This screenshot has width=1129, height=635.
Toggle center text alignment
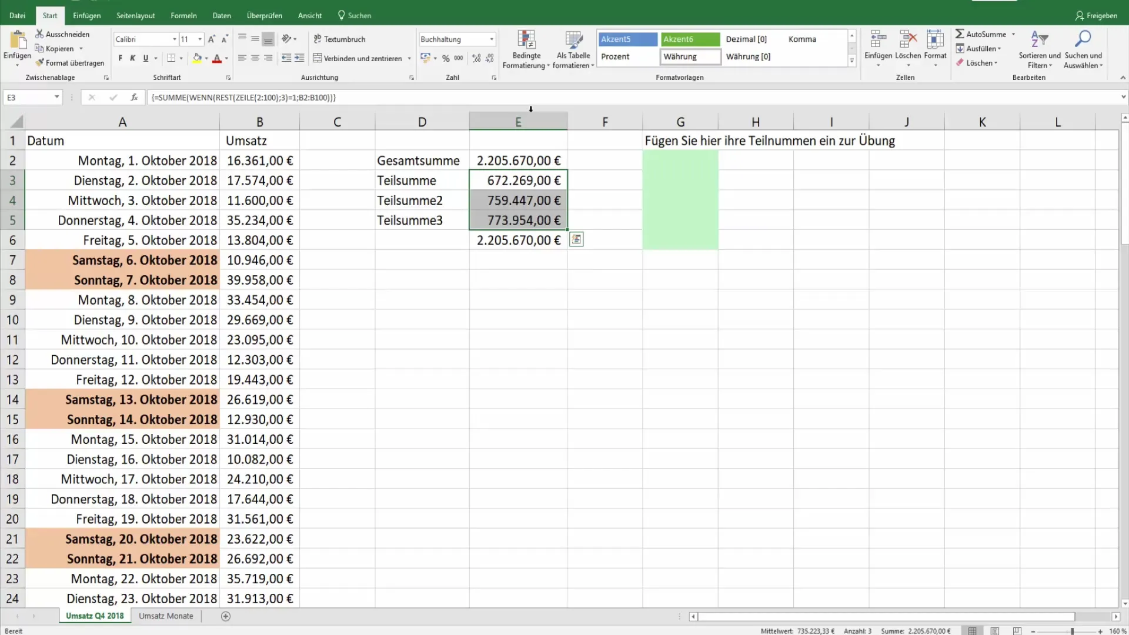pos(255,58)
